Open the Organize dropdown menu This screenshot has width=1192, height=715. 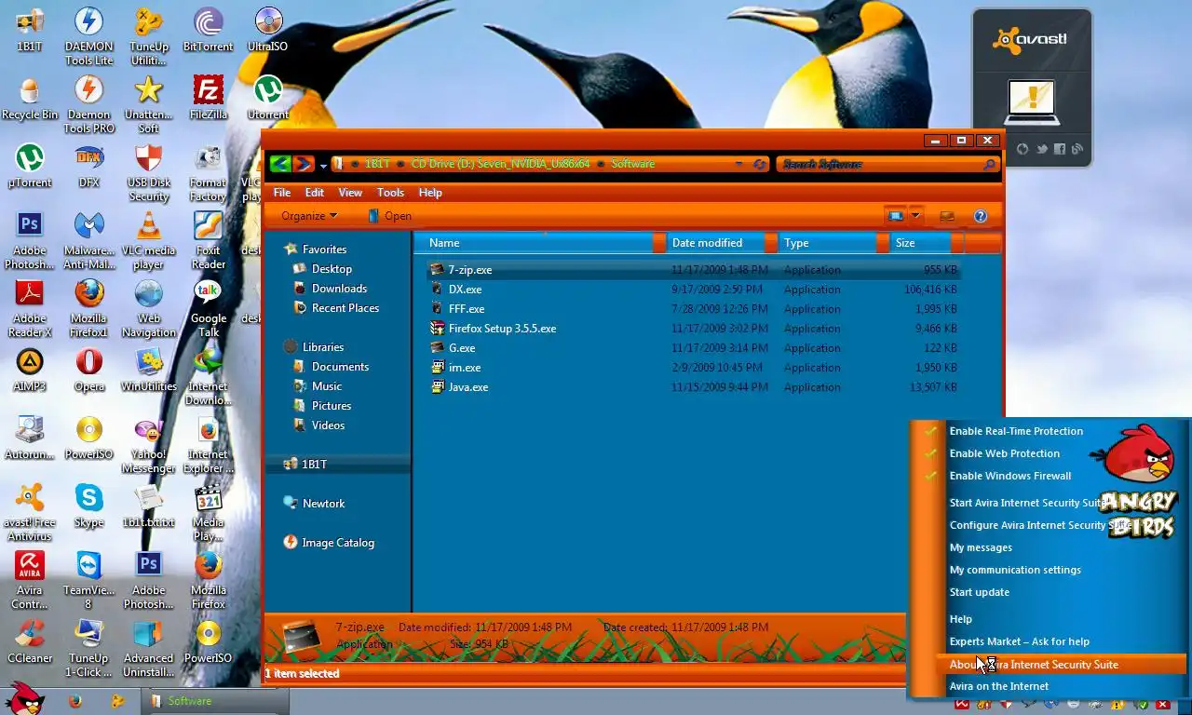[x=309, y=216]
